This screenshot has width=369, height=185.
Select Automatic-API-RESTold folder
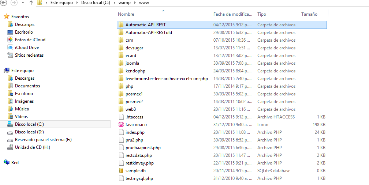tap(149, 33)
